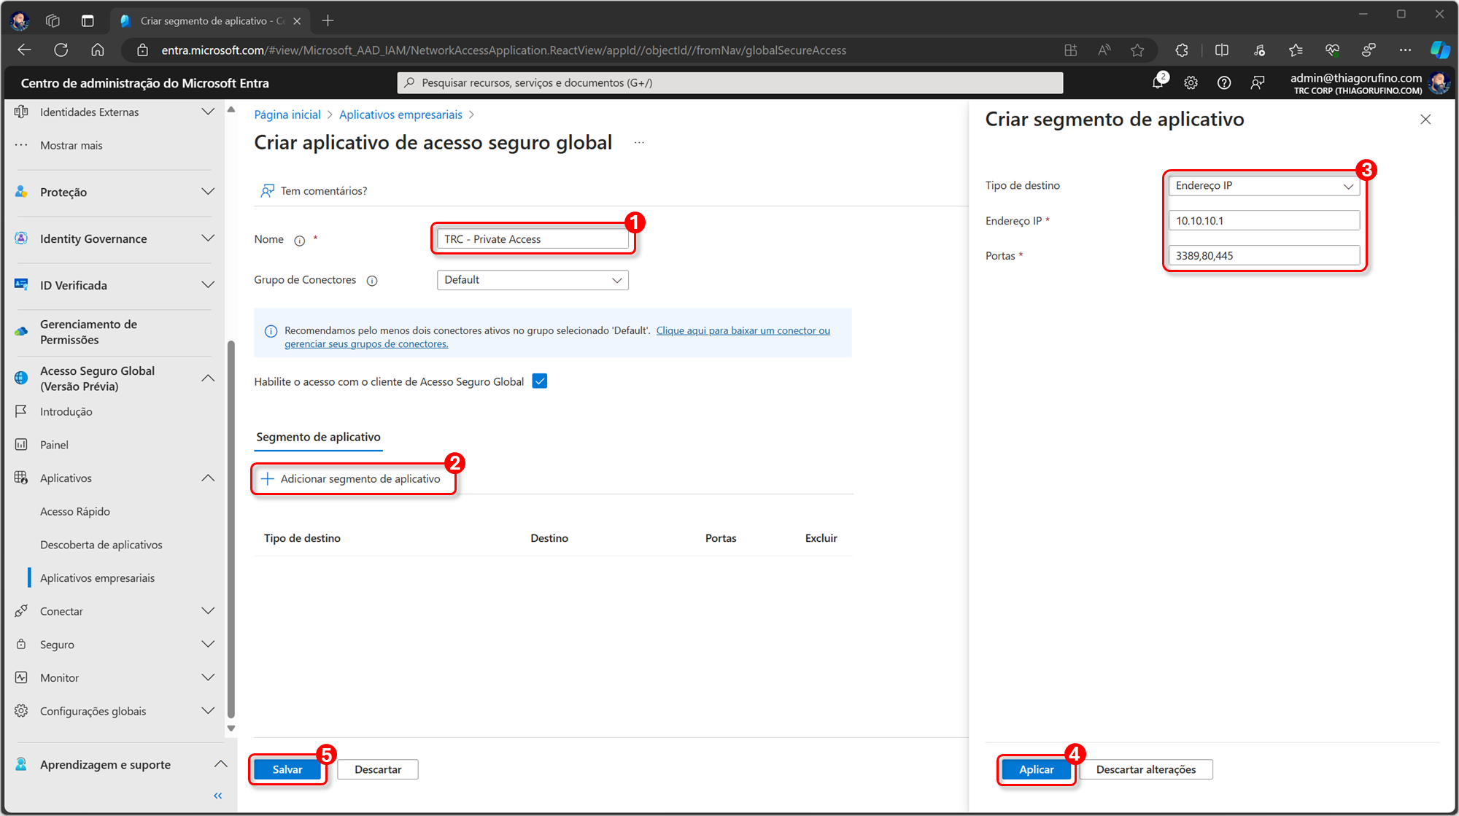
Task: Open Gerenciamento de Permissões item
Action: click(x=88, y=332)
